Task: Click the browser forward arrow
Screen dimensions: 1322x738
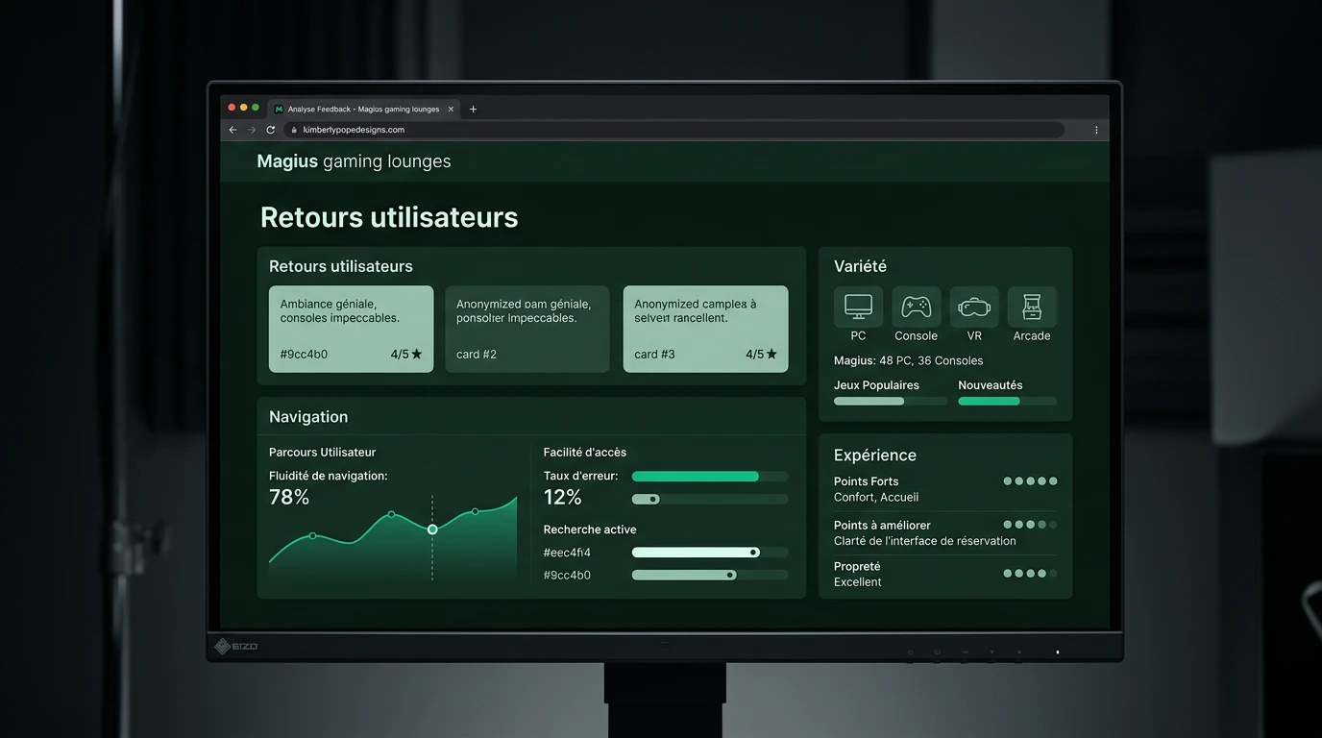Action: (252, 130)
